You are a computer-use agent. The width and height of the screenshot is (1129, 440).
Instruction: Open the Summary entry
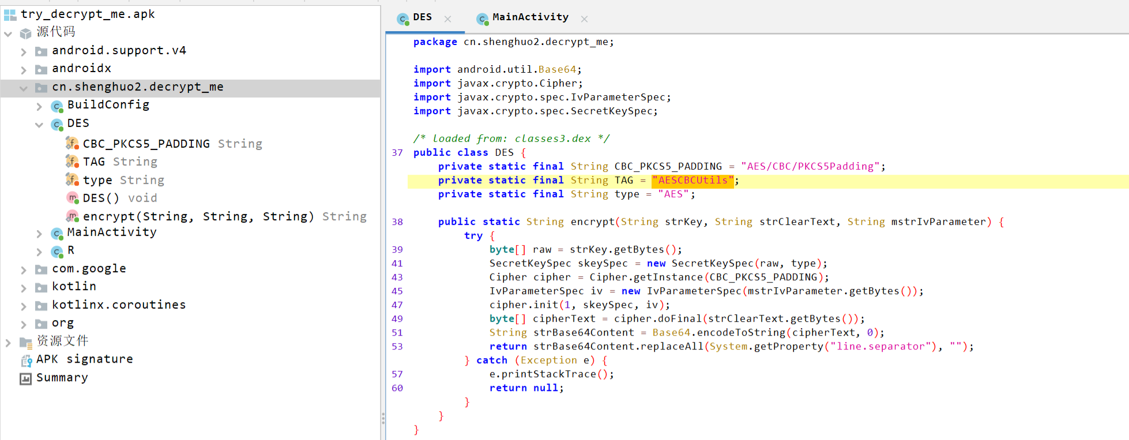[62, 378]
